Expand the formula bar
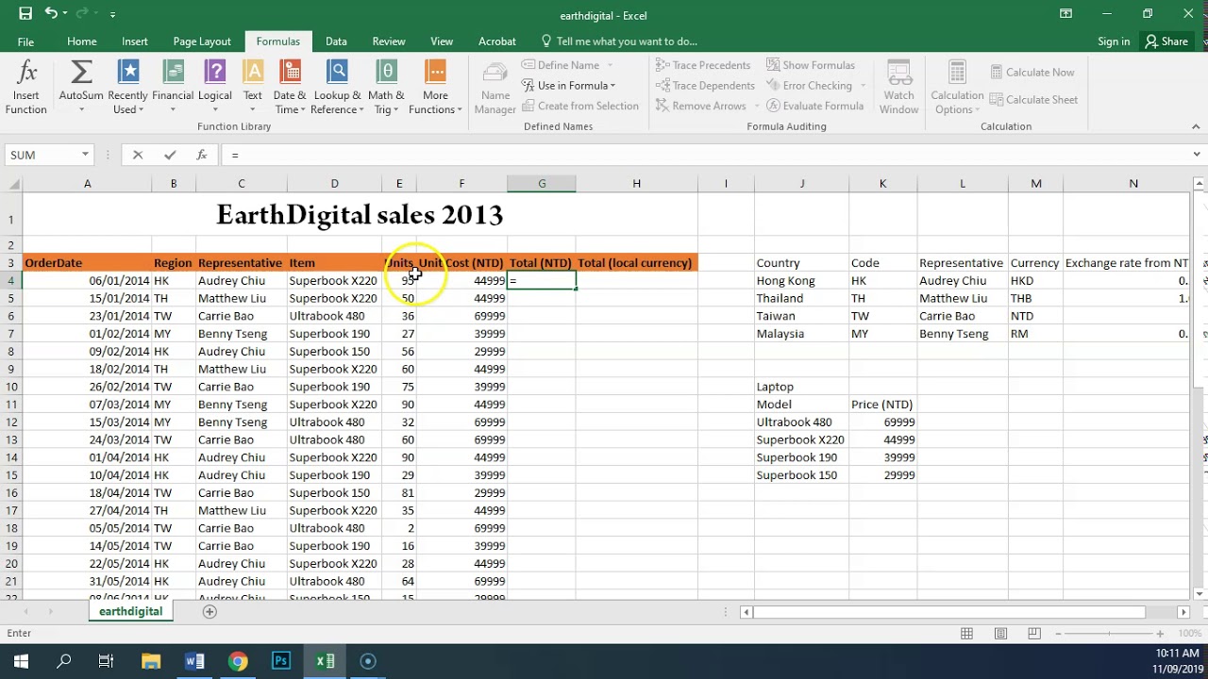Viewport: 1208px width, 679px height. point(1197,155)
